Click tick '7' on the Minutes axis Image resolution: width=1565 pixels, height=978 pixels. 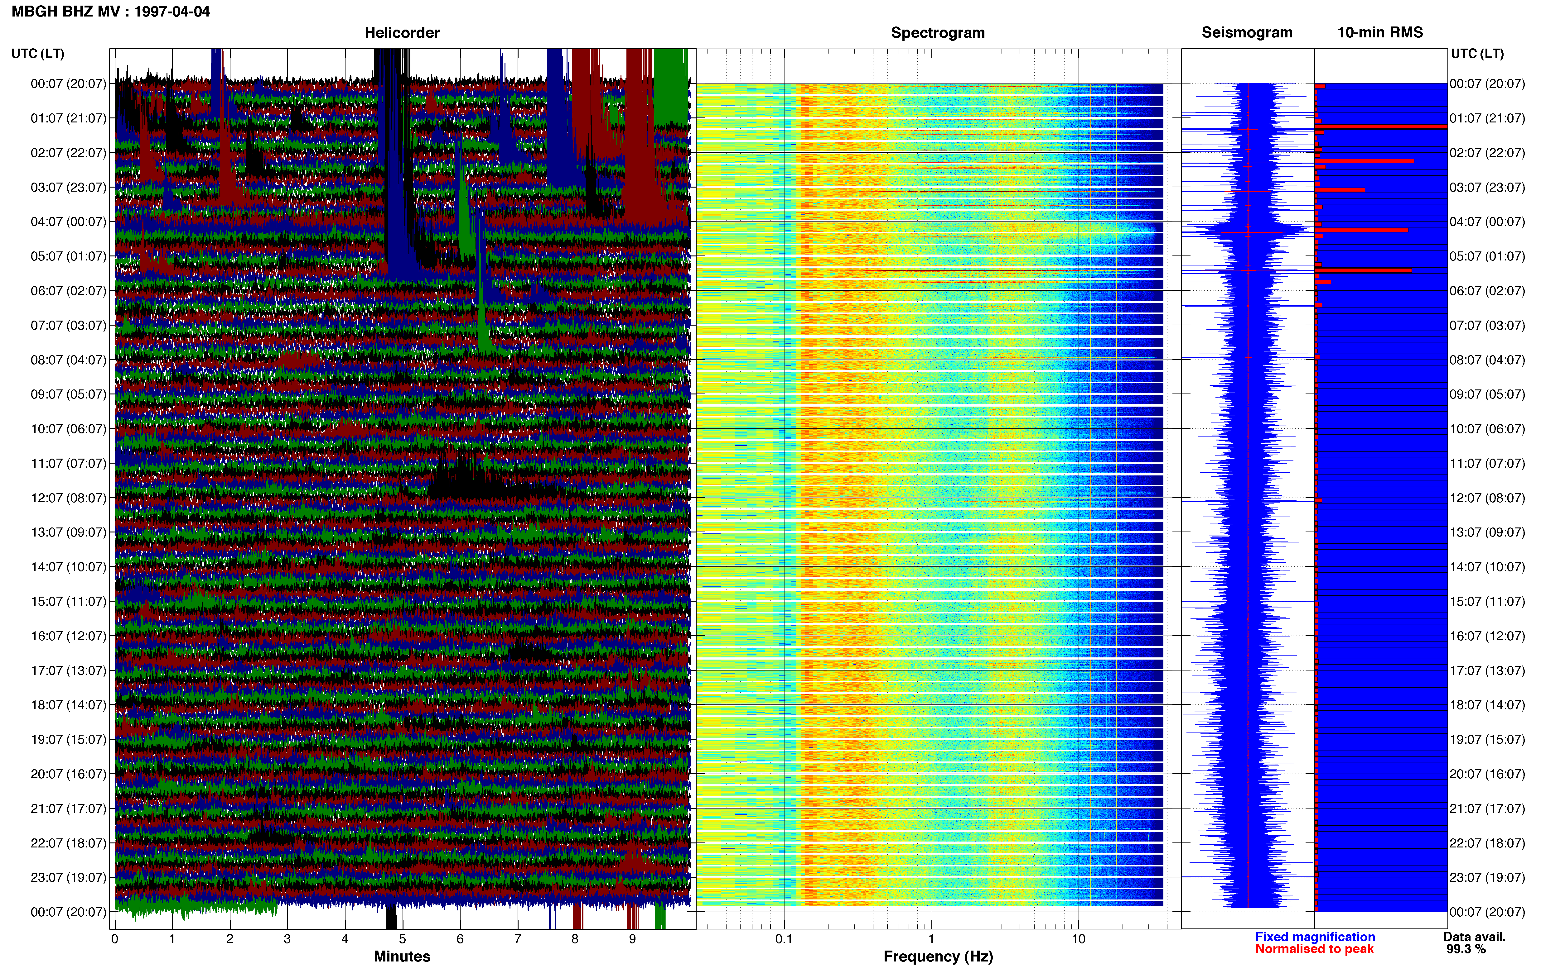click(x=518, y=939)
